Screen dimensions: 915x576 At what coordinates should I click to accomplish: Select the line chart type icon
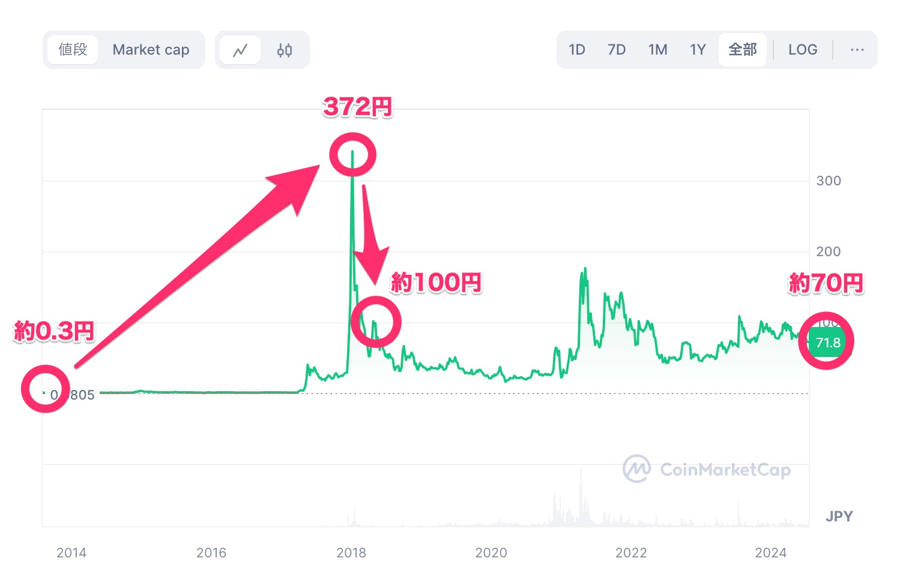pos(240,50)
